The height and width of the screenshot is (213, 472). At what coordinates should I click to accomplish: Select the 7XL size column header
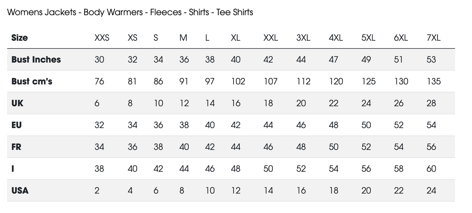coord(433,38)
